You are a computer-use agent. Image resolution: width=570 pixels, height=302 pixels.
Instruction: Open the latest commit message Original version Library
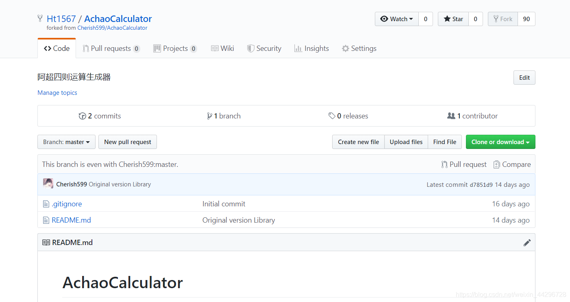click(120, 184)
